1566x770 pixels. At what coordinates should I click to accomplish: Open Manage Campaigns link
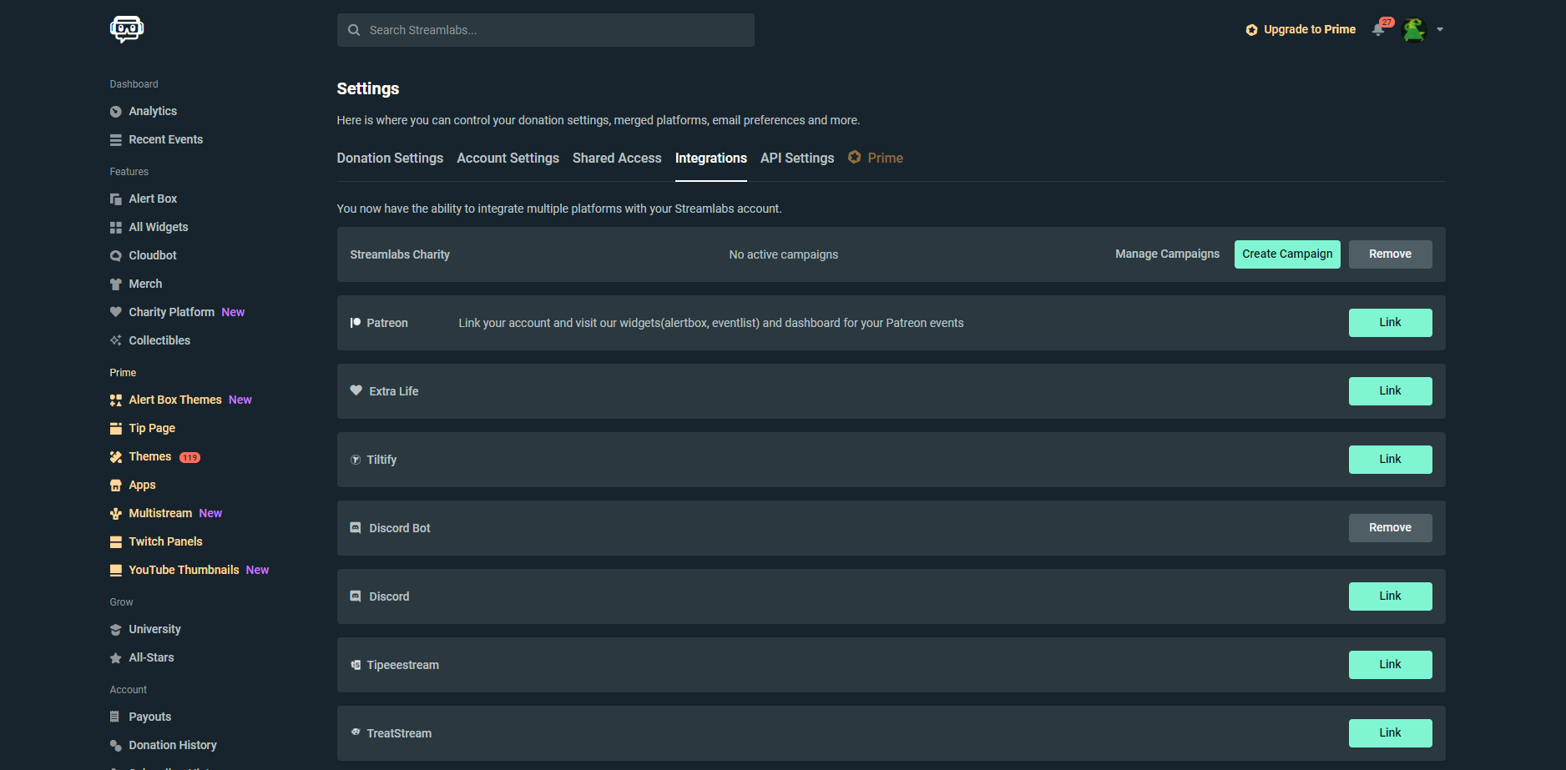[x=1167, y=254]
